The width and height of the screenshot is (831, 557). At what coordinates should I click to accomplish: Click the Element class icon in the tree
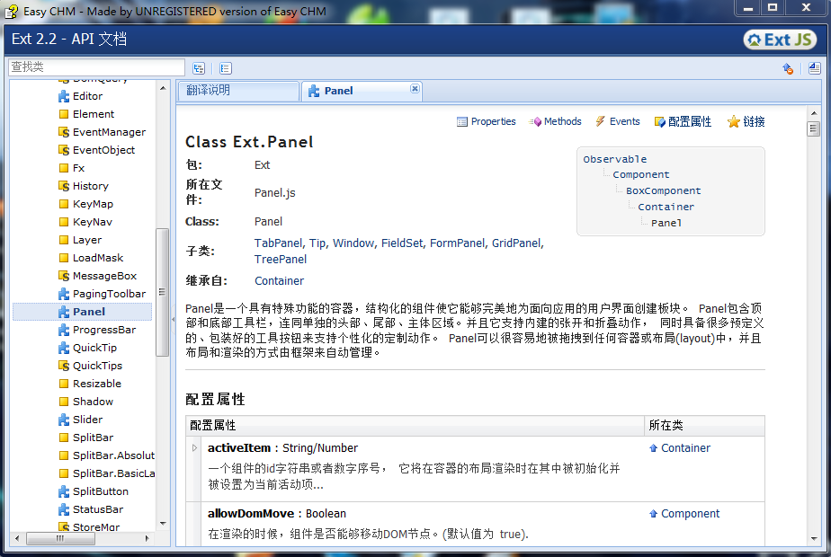pyautogui.click(x=64, y=114)
